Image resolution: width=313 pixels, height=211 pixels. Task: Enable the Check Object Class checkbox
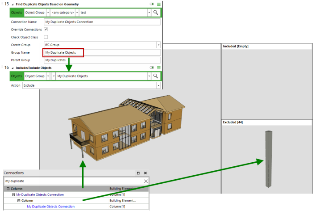point(46,37)
